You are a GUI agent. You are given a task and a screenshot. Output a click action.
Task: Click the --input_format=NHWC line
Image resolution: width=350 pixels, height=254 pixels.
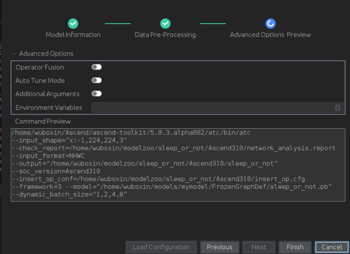[48, 156]
